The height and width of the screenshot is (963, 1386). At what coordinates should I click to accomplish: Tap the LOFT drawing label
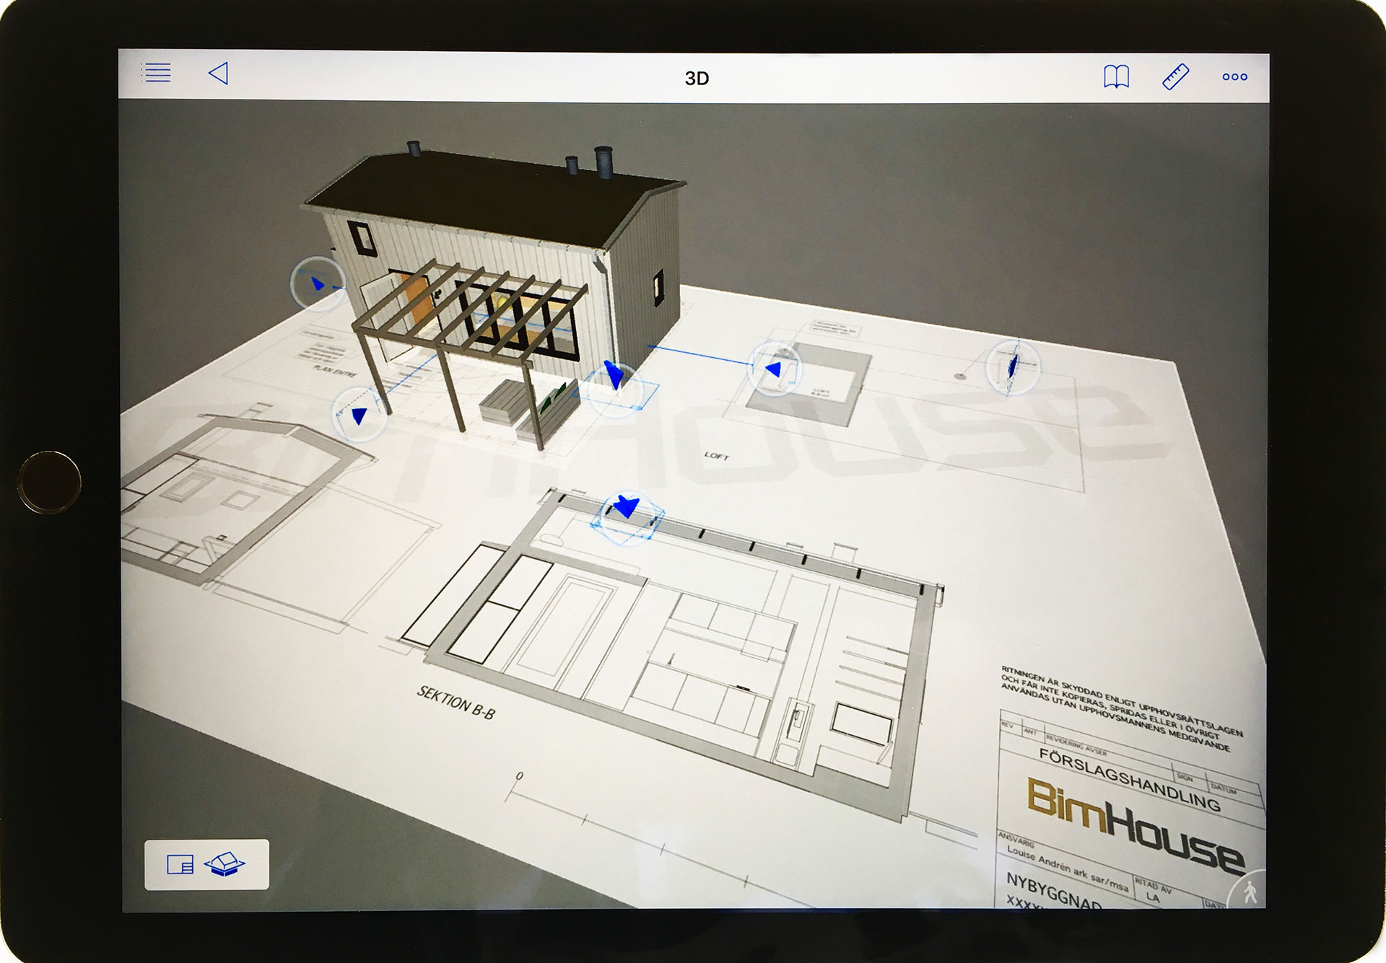[717, 455]
